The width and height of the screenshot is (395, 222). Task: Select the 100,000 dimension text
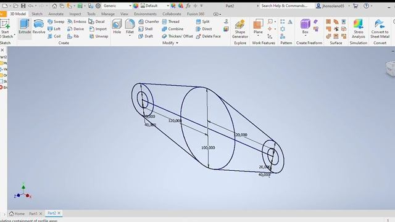click(x=208, y=148)
